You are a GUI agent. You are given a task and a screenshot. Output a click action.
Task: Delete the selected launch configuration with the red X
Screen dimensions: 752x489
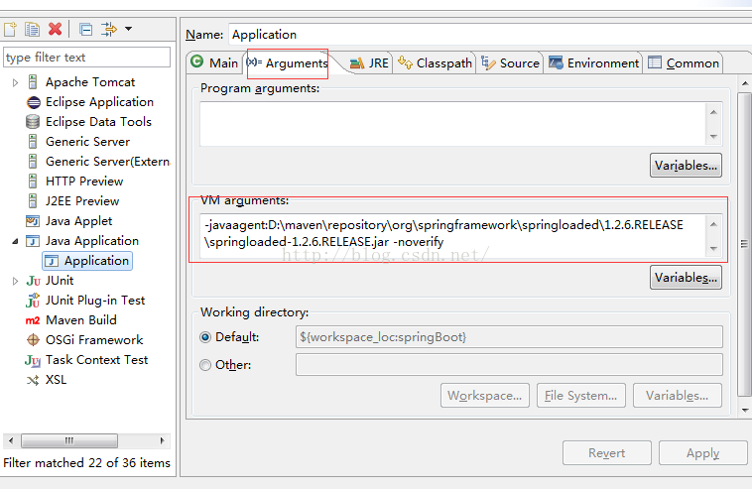pyautogui.click(x=56, y=29)
